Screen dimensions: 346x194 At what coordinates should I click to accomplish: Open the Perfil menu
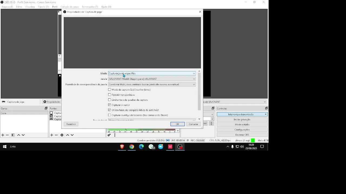[x=55, y=7]
